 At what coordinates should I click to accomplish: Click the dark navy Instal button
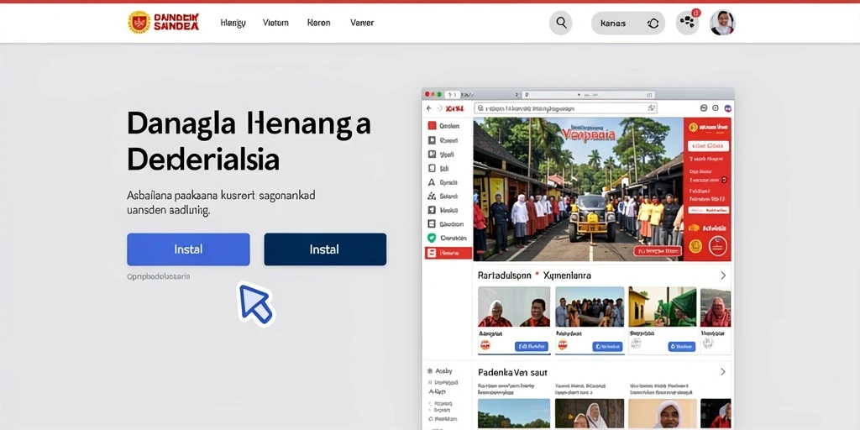(x=325, y=249)
